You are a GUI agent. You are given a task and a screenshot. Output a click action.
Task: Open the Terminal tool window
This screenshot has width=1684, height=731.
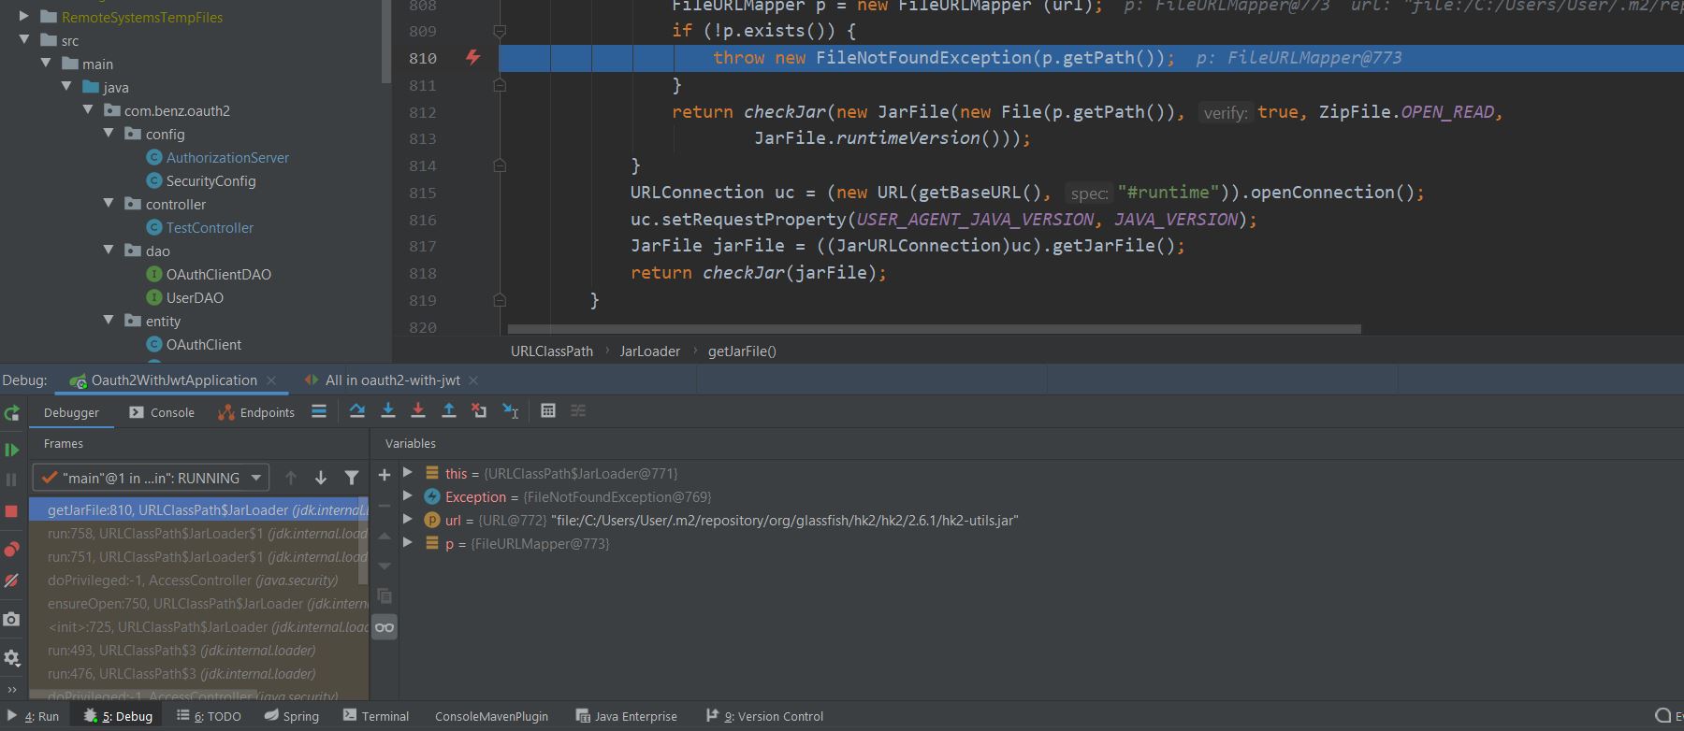(x=376, y=716)
